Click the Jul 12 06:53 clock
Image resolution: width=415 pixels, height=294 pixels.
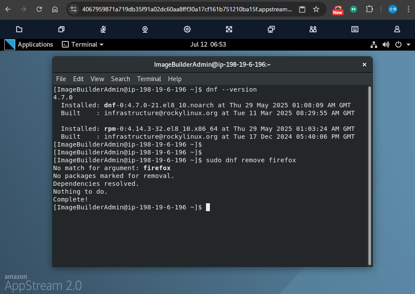208,44
